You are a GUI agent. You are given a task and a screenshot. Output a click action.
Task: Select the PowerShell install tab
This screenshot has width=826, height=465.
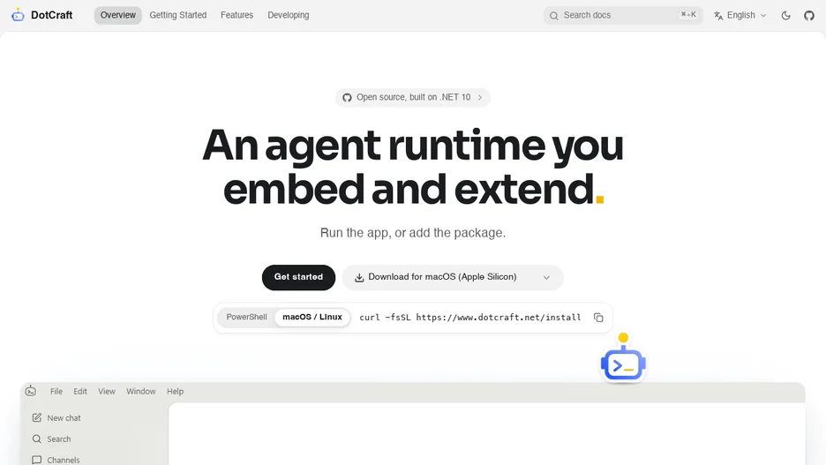coord(246,317)
